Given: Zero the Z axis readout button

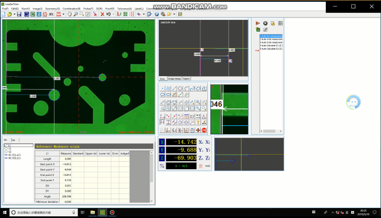Looking at the screenshot, I should tap(200, 158).
